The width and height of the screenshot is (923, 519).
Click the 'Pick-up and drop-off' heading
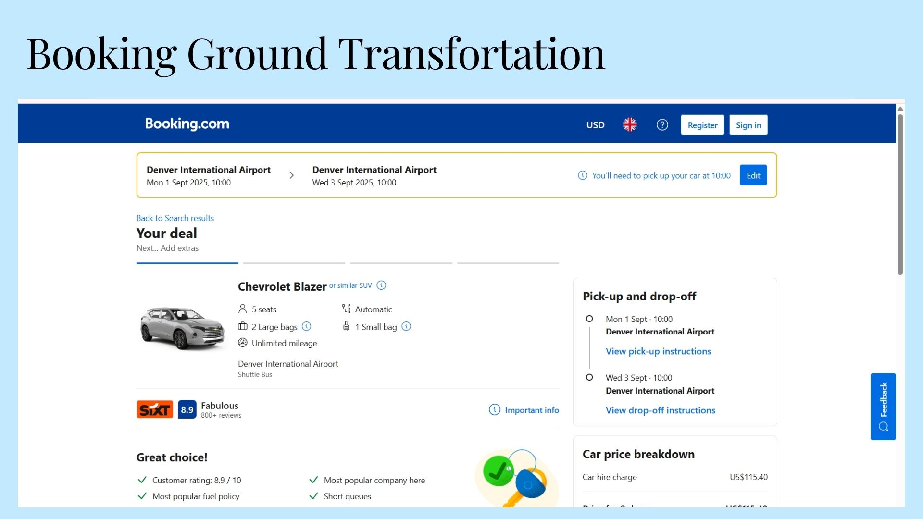click(639, 297)
